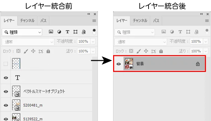Select 5200481_m layer name

(x=33, y=105)
